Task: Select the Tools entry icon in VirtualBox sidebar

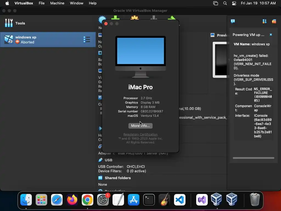Action: coord(9,23)
